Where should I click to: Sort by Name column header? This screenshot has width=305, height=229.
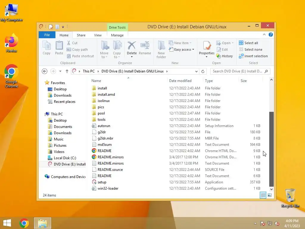click(x=96, y=81)
